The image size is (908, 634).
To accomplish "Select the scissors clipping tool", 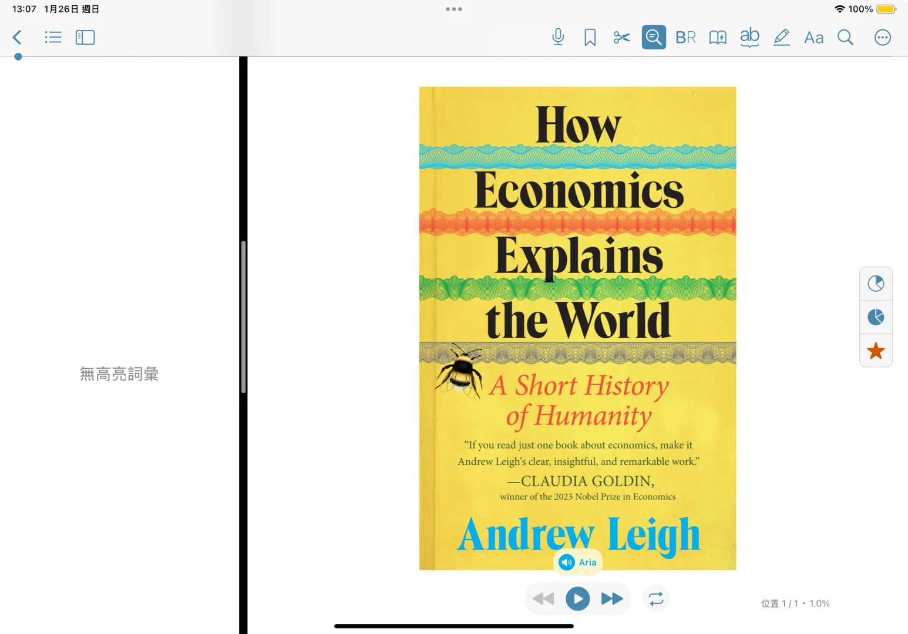I will click(x=621, y=38).
